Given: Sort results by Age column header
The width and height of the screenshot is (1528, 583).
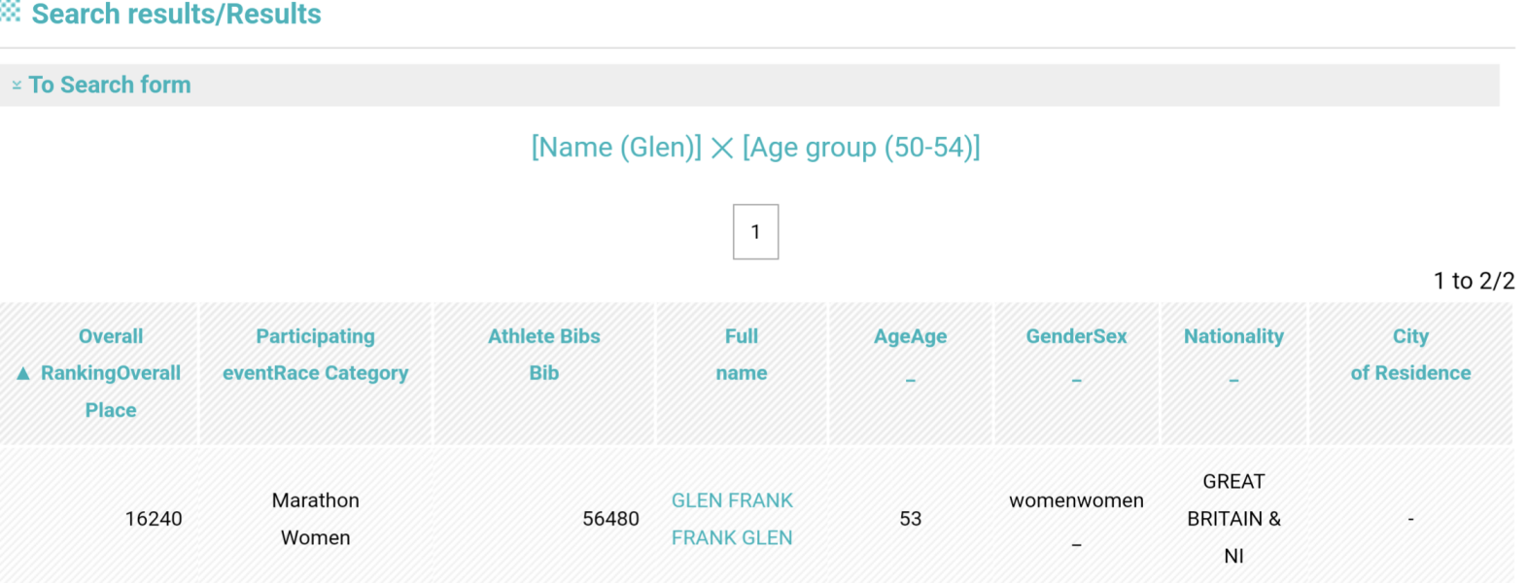Looking at the screenshot, I should click(x=910, y=336).
